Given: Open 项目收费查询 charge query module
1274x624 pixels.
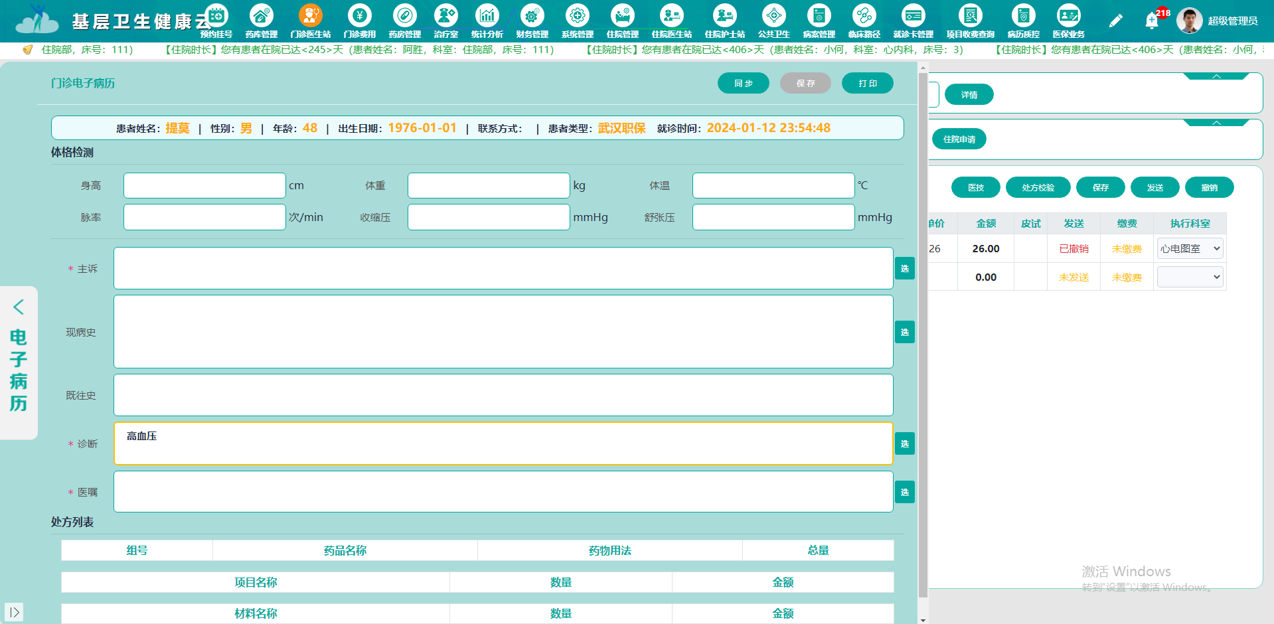Looking at the screenshot, I should [x=971, y=21].
